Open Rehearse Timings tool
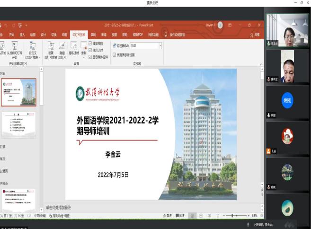This screenshot has height=229, width=311. pos(74,48)
